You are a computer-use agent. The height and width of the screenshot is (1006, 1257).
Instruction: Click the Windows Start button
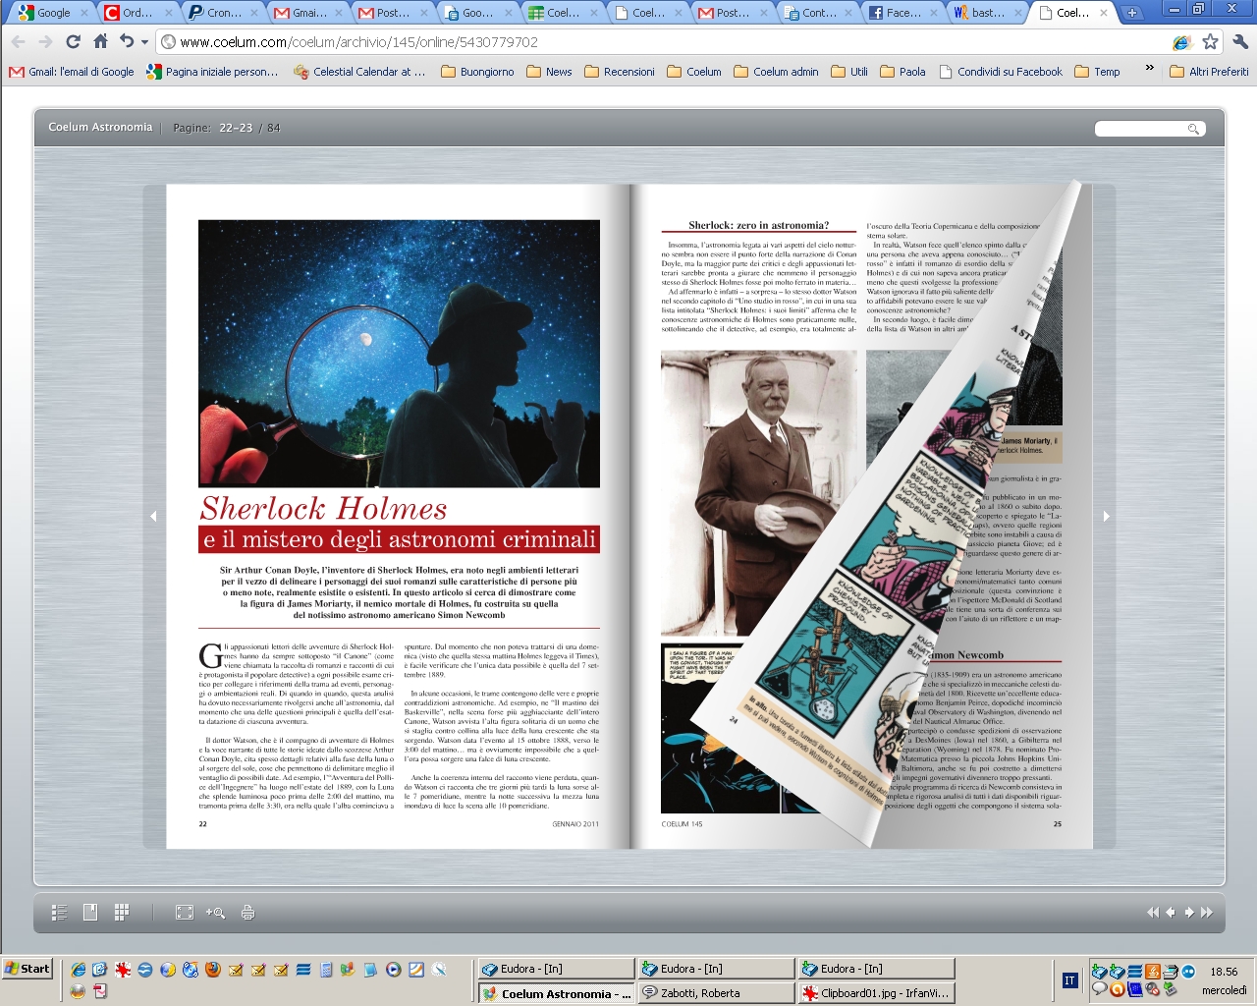pyautogui.click(x=27, y=969)
